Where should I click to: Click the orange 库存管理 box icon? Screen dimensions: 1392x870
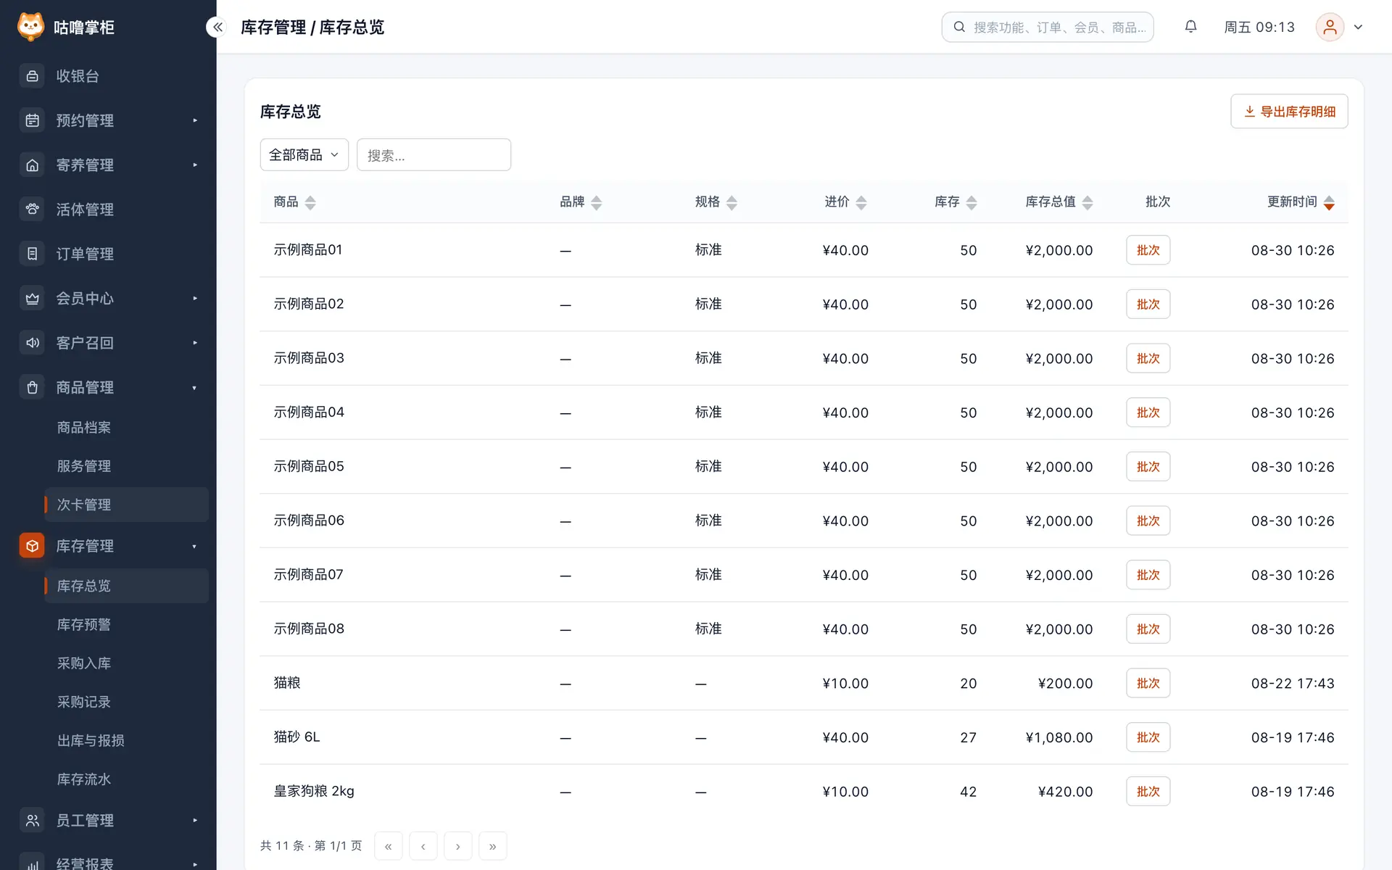pyautogui.click(x=32, y=546)
